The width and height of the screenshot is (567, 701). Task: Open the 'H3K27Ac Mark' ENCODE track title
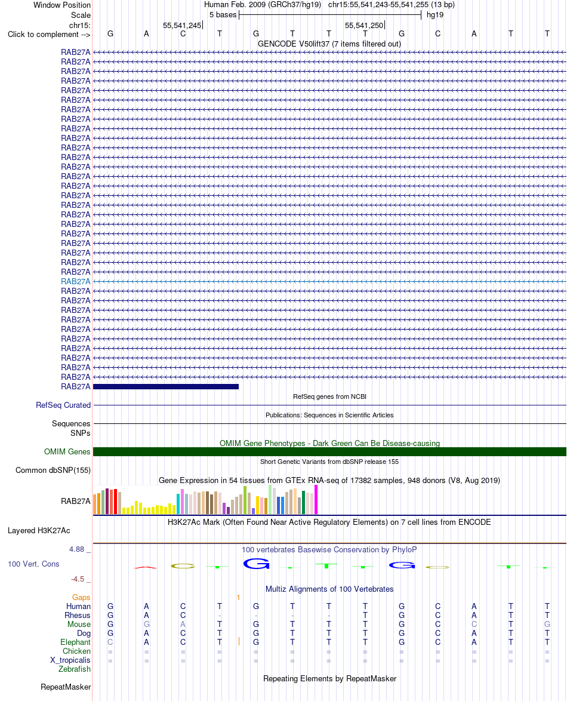pyautogui.click(x=329, y=522)
